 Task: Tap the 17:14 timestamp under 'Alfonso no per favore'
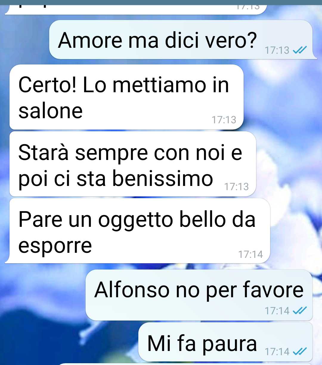(x=277, y=311)
